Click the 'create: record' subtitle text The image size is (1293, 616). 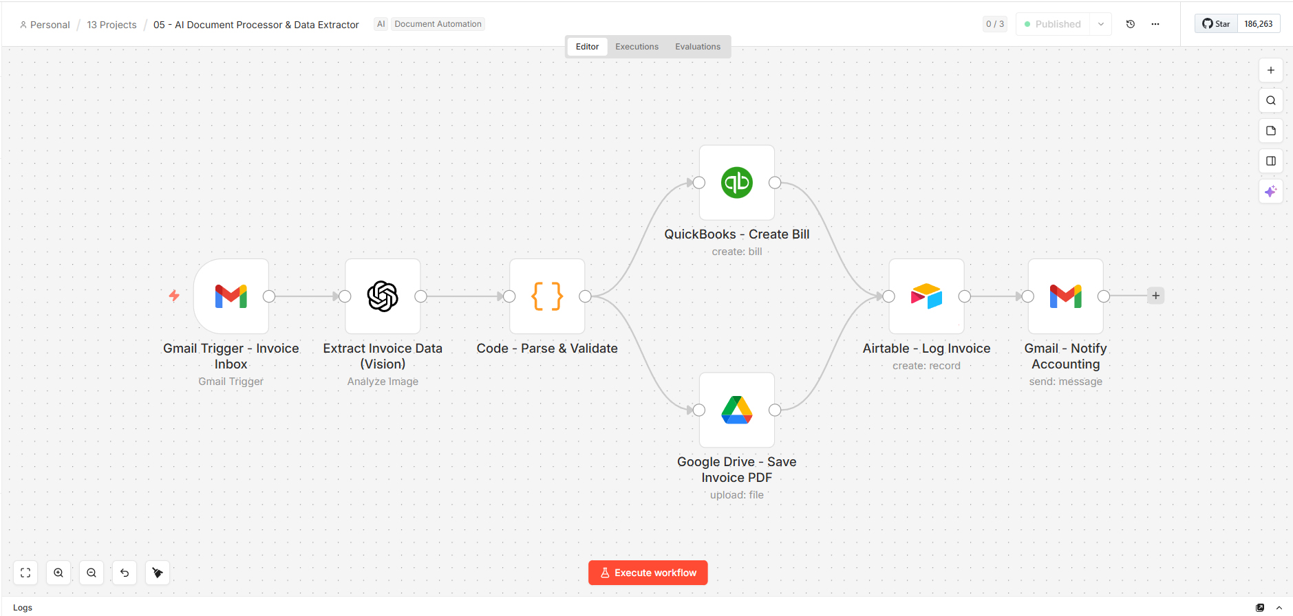pos(927,366)
